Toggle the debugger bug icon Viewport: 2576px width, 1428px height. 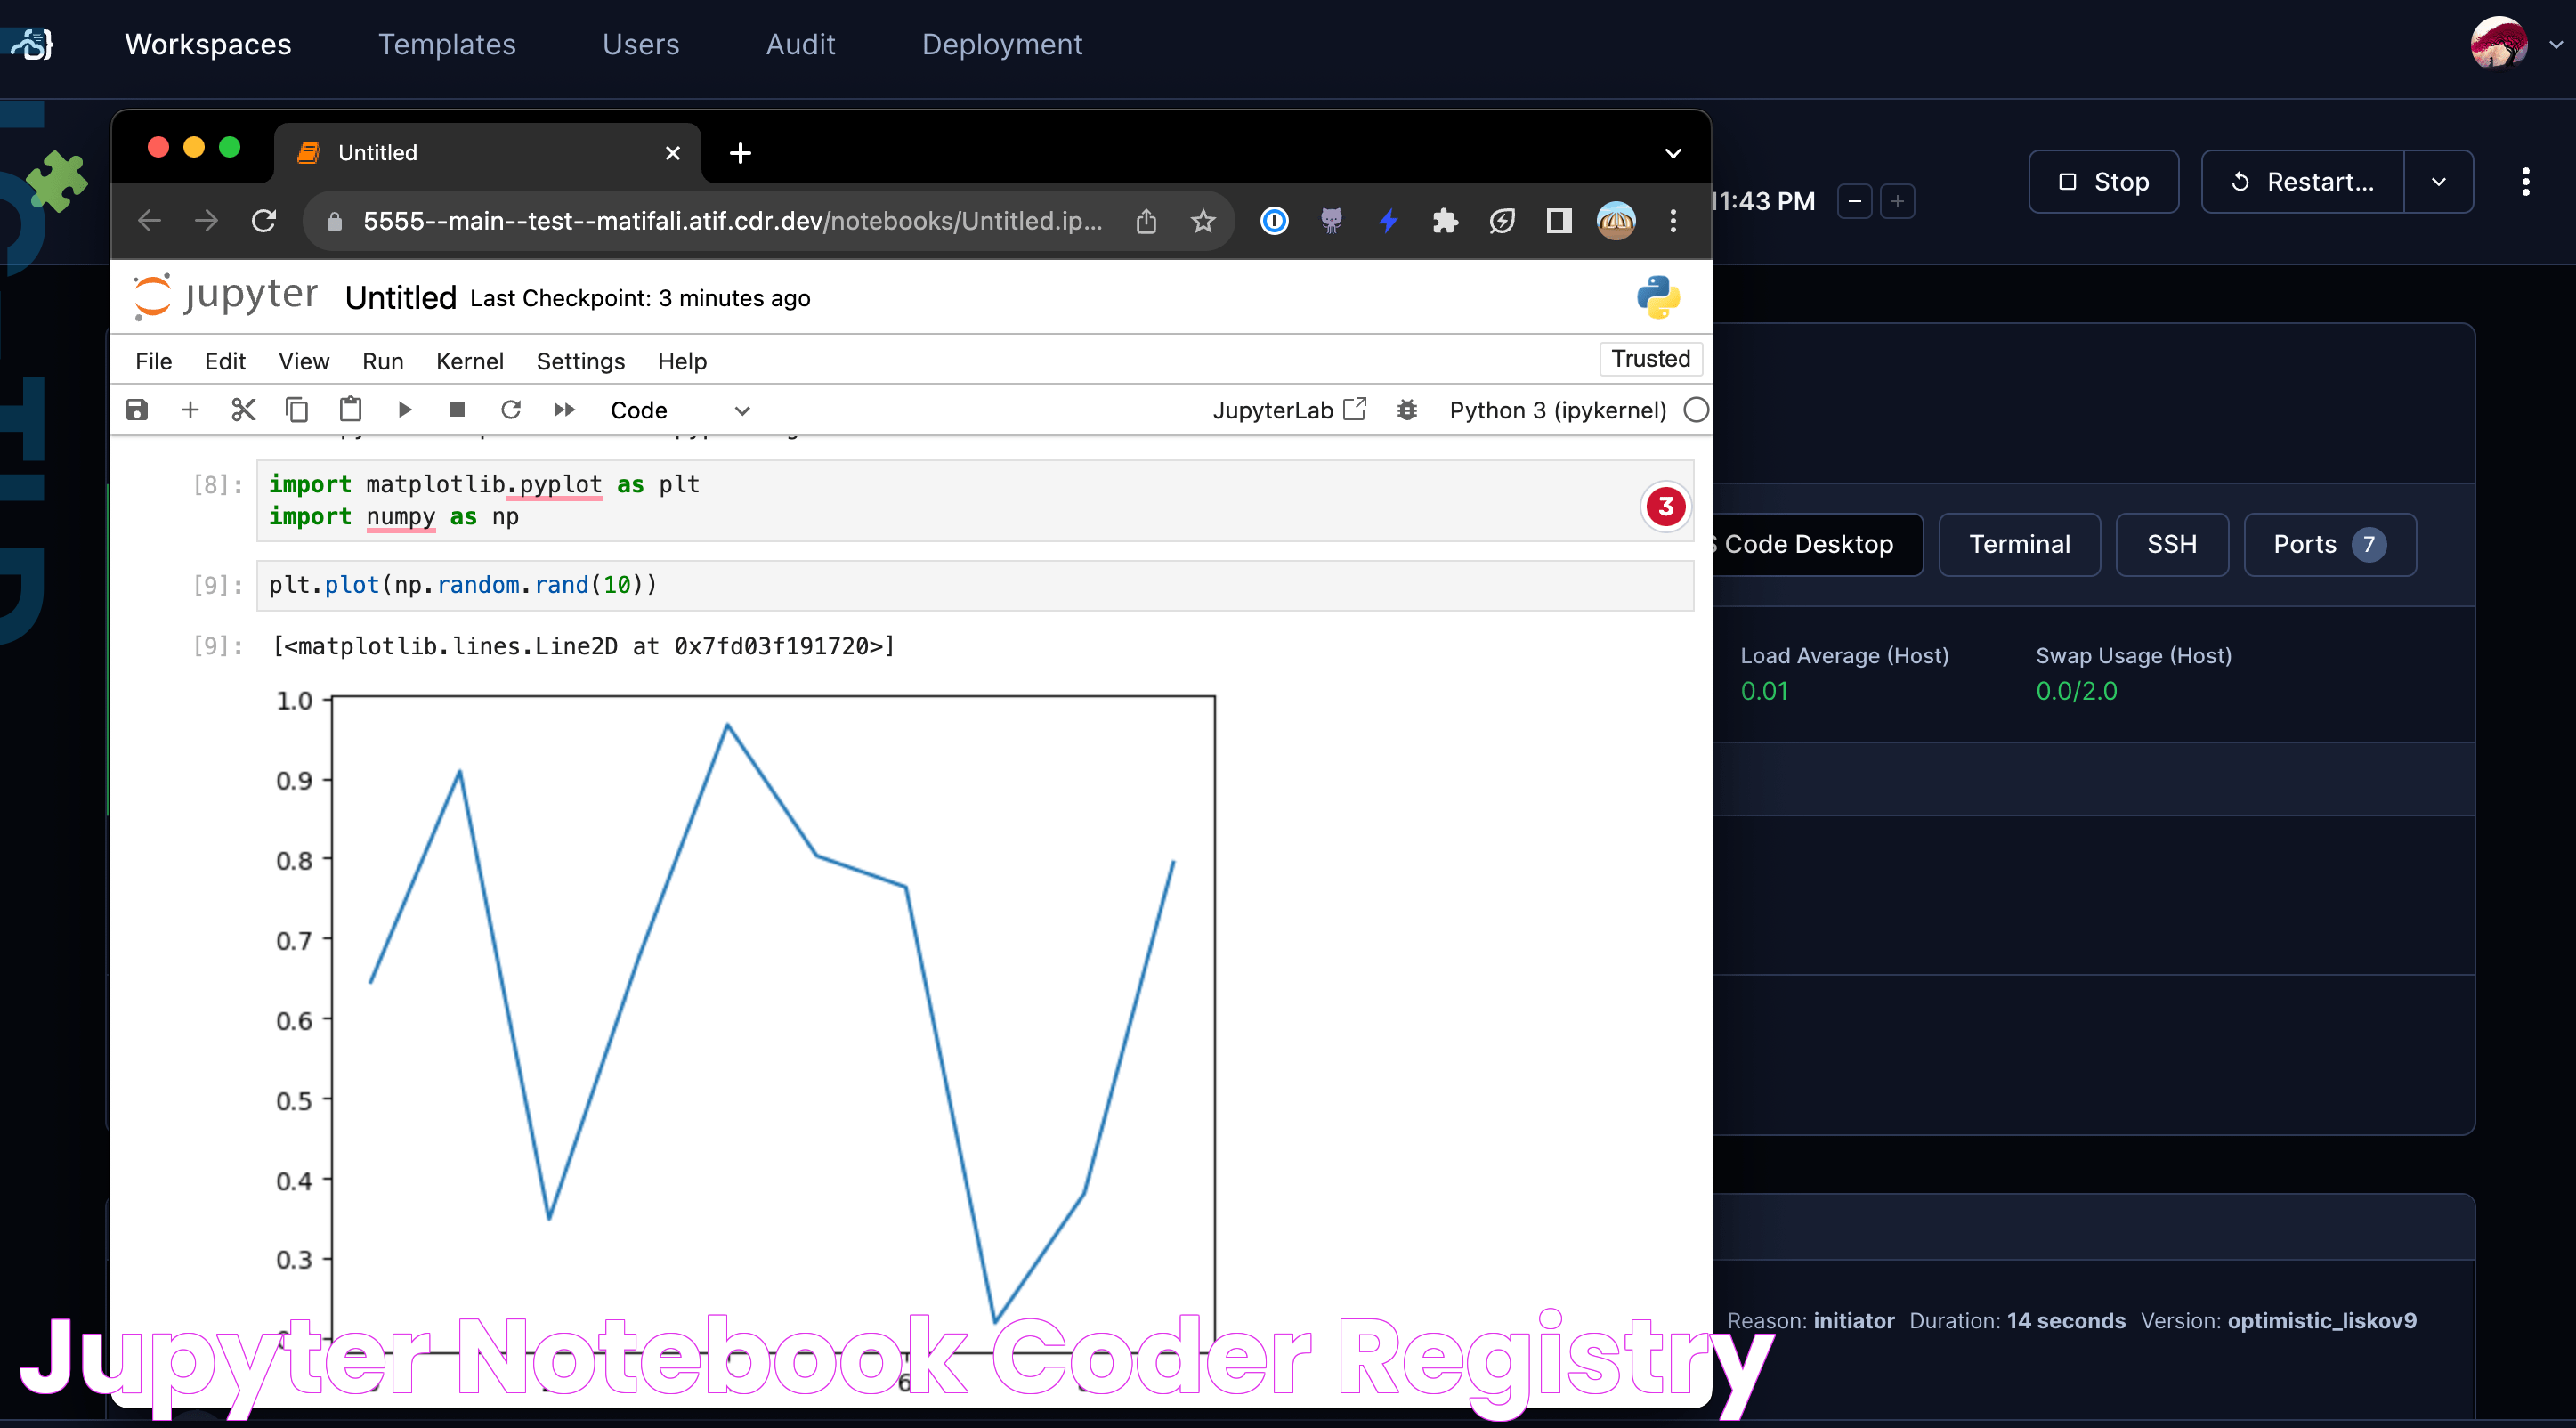tap(1407, 410)
